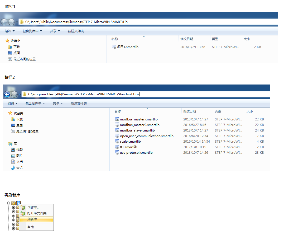Click 收藏夹 star icon in Lib window
Image resolution: width=284 pixels, height=239 pixels.
[x=7, y=41]
